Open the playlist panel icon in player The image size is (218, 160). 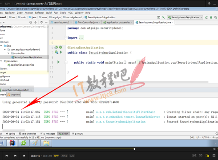click(x=214, y=156)
